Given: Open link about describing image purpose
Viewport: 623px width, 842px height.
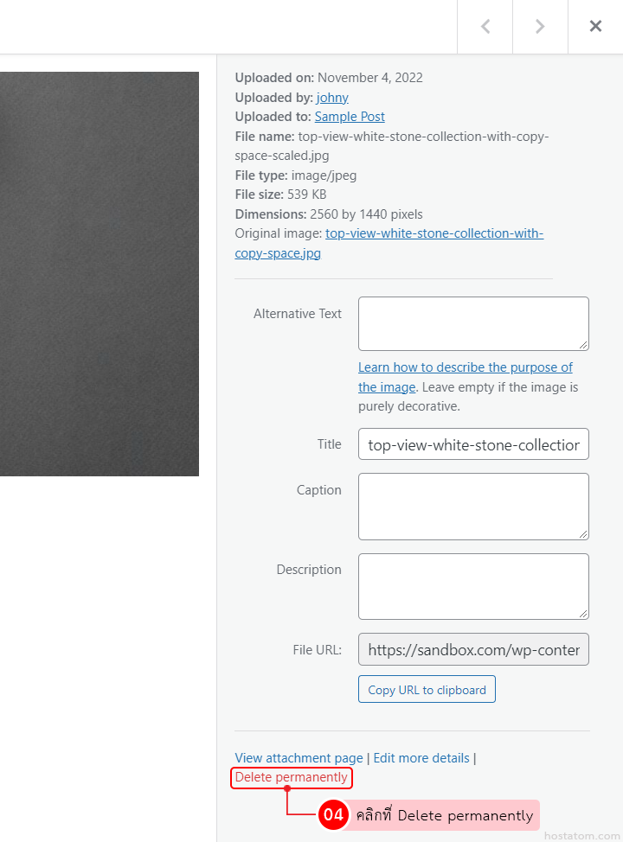Looking at the screenshot, I should pos(465,368).
